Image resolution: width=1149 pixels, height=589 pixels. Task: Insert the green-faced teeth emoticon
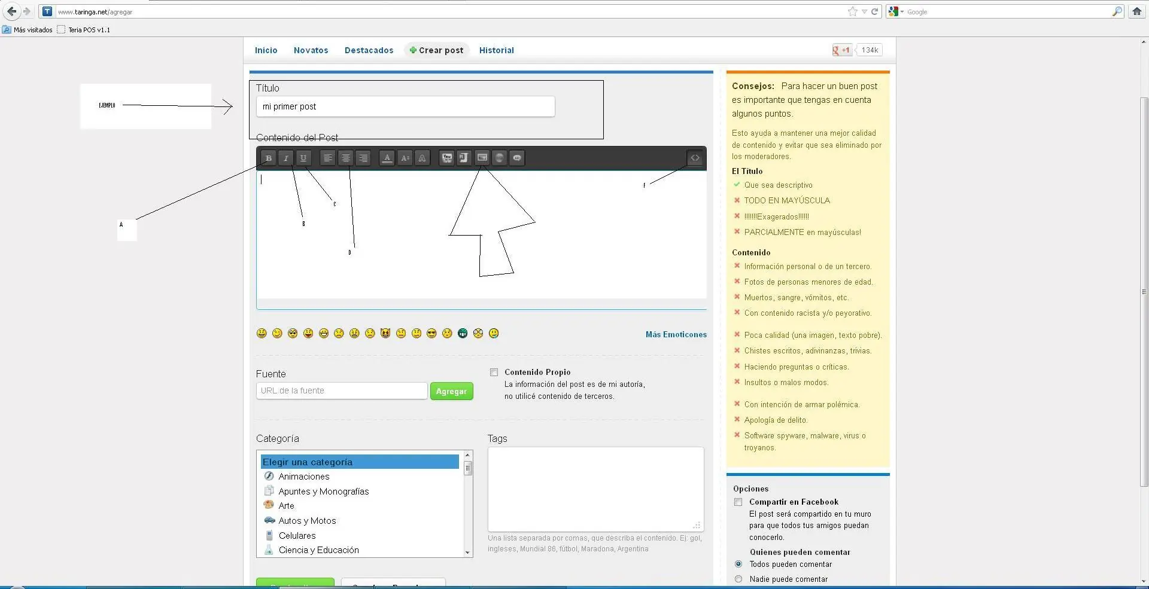(463, 334)
